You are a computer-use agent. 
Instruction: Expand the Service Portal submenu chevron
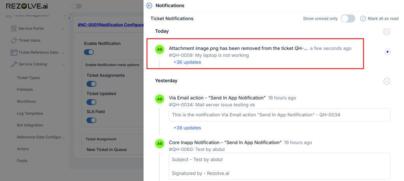tap(63, 29)
